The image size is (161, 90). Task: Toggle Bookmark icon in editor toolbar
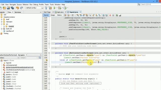coord(100,15)
